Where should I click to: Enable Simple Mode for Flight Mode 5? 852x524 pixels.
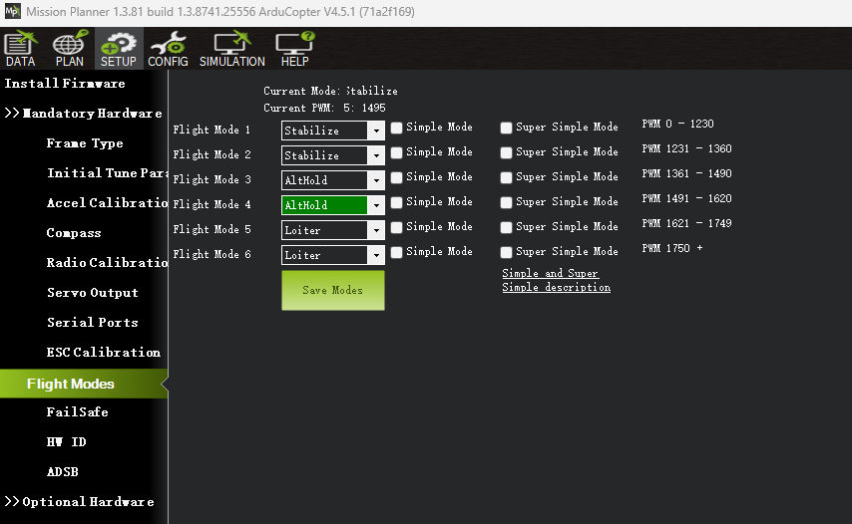(397, 227)
